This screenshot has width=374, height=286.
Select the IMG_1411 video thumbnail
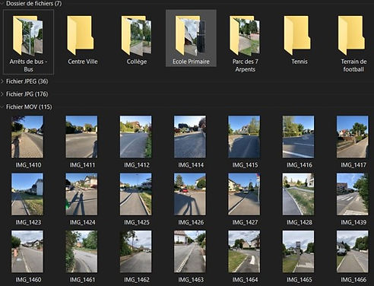tap(81, 137)
